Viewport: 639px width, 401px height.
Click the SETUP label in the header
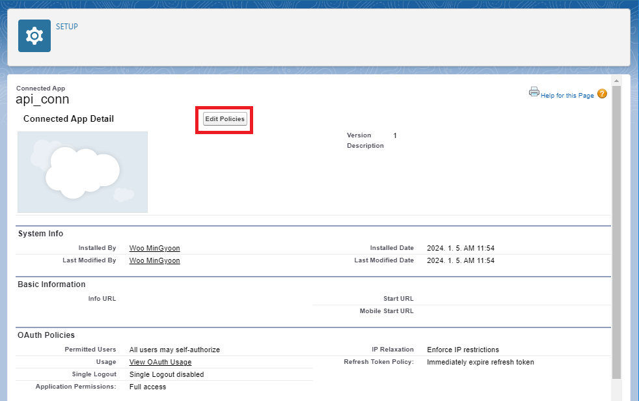[66, 27]
